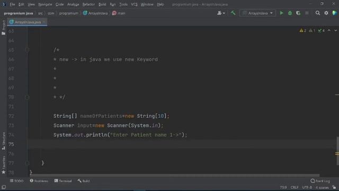
Task: Run with coverage icon in toolbar
Action: click(x=298, y=13)
